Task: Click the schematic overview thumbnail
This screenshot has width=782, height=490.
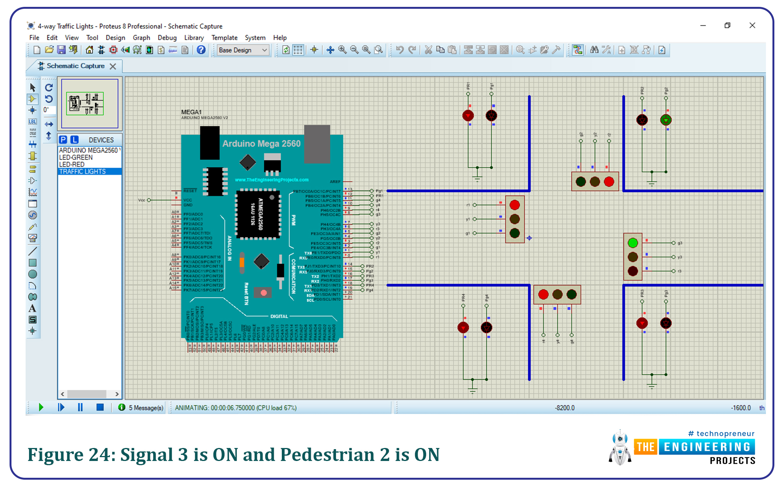Action: tap(90, 103)
